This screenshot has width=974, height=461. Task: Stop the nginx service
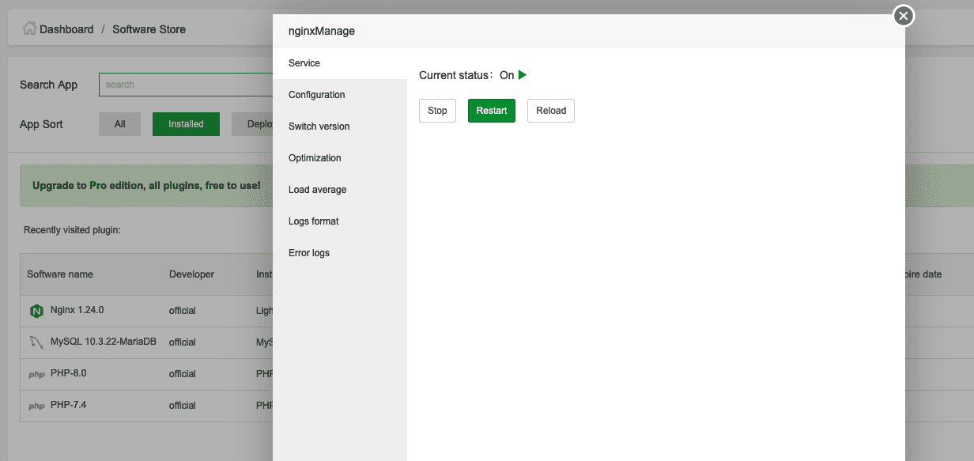pyautogui.click(x=437, y=111)
